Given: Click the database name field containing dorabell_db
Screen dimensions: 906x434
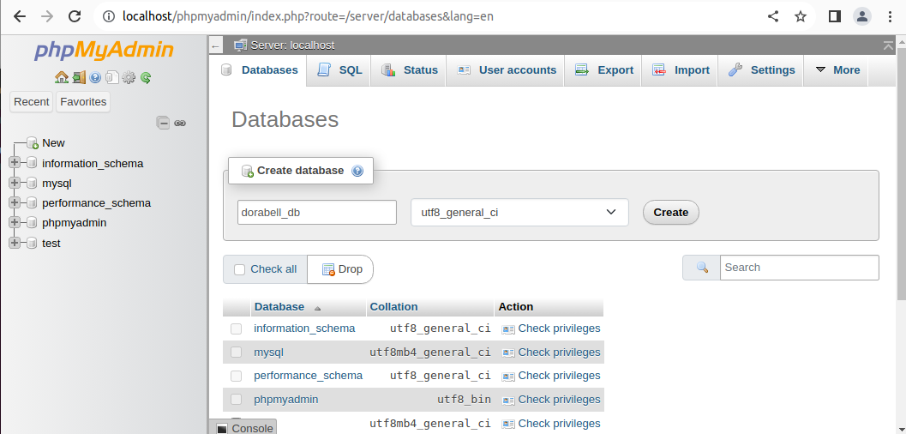Looking at the screenshot, I should 317,212.
